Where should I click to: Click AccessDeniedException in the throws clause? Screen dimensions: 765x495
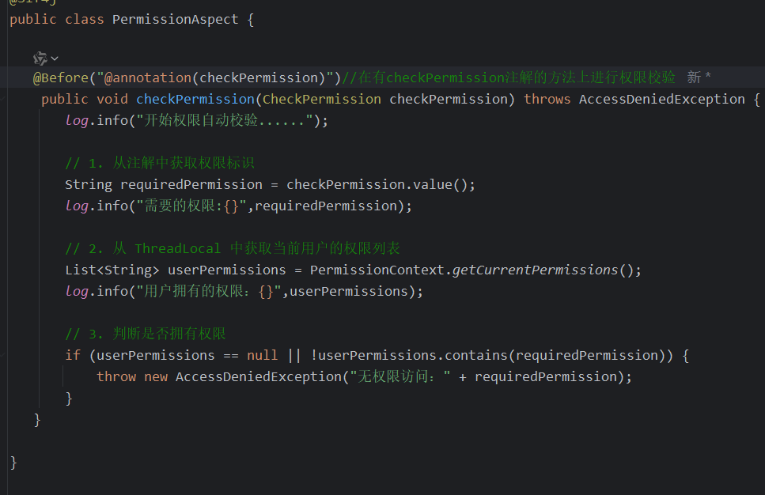pyautogui.click(x=661, y=99)
